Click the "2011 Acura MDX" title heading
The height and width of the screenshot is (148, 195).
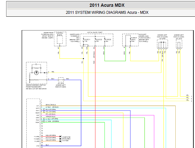(x=107, y=5)
